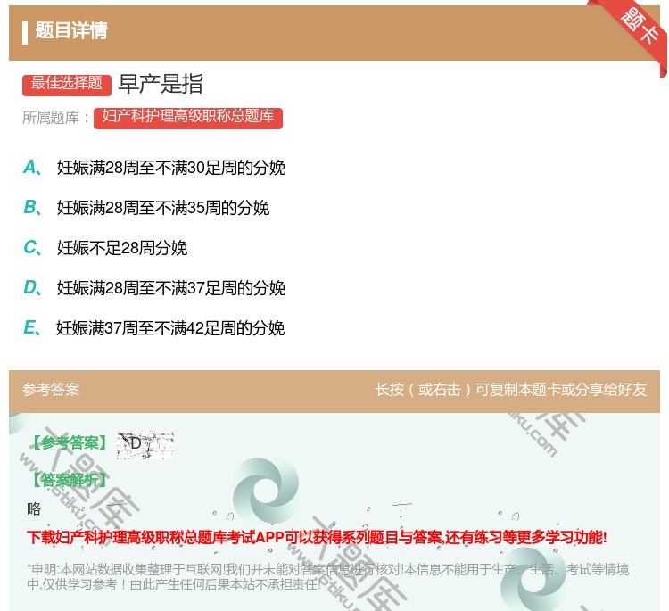Select option B: 妊娠满28周至不满35周的分娩
Screen dimensions: 669x611
(x=146, y=207)
